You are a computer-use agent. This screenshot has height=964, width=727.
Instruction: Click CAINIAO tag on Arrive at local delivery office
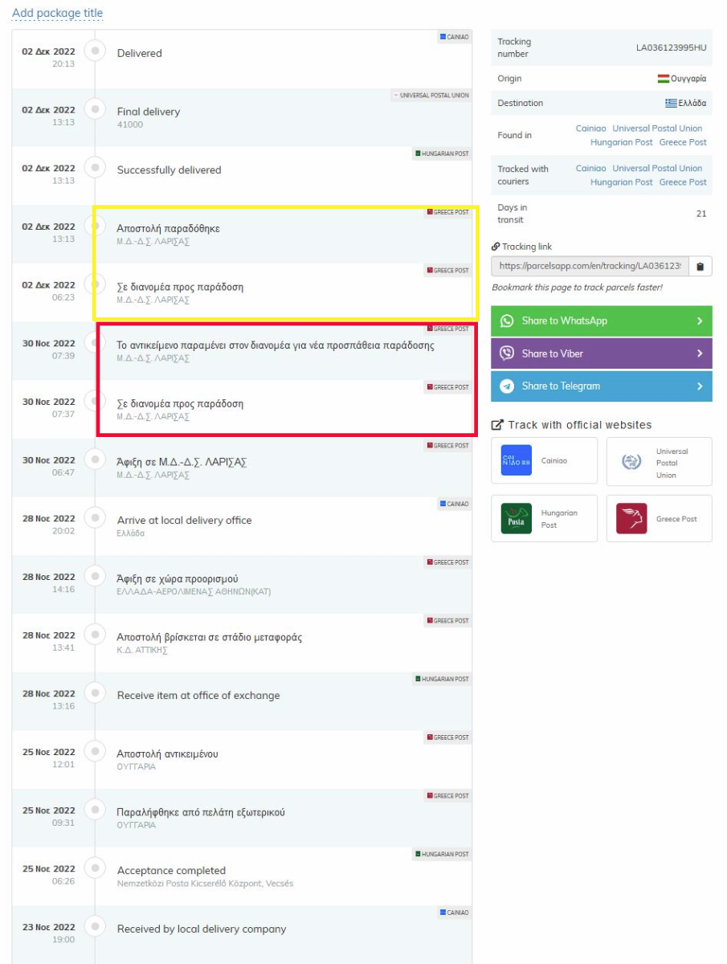tap(454, 504)
